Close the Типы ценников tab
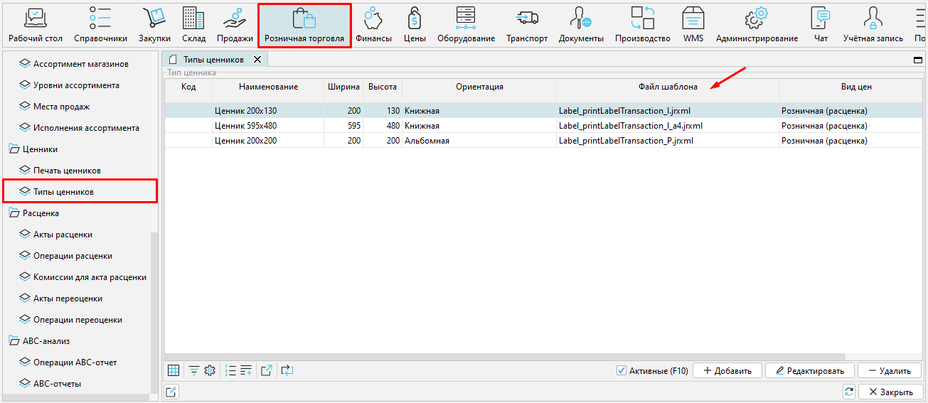The height and width of the screenshot is (403, 928). point(257,60)
